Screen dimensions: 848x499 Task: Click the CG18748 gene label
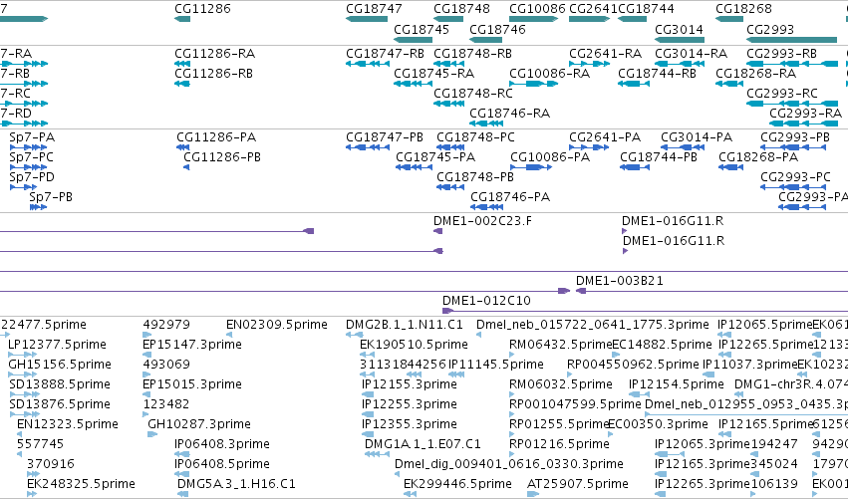click(461, 9)
